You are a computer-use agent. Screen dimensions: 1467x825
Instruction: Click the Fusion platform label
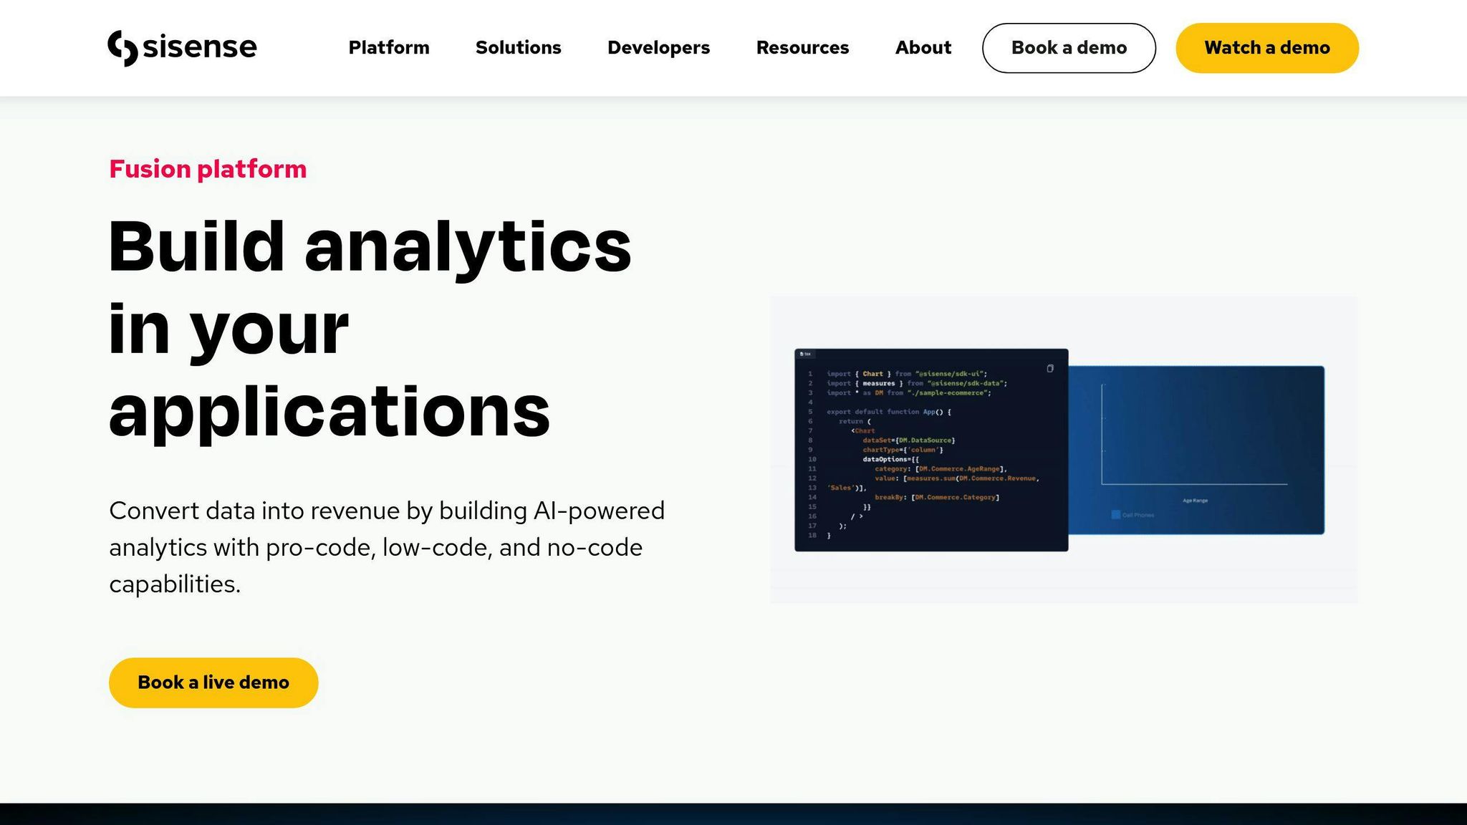coord(208,169)
